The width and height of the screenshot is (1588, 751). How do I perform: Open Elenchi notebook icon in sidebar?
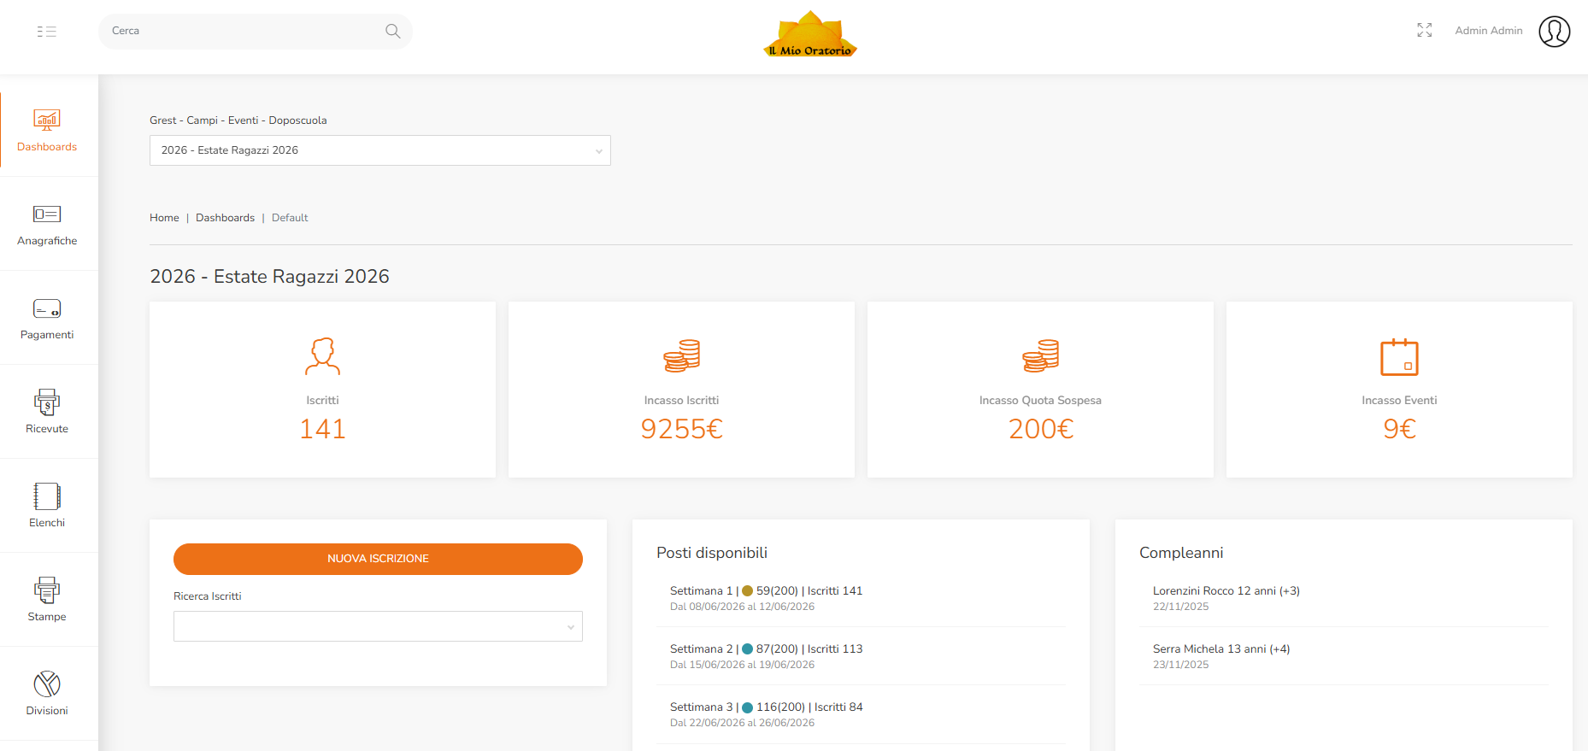tap(47, 496)
